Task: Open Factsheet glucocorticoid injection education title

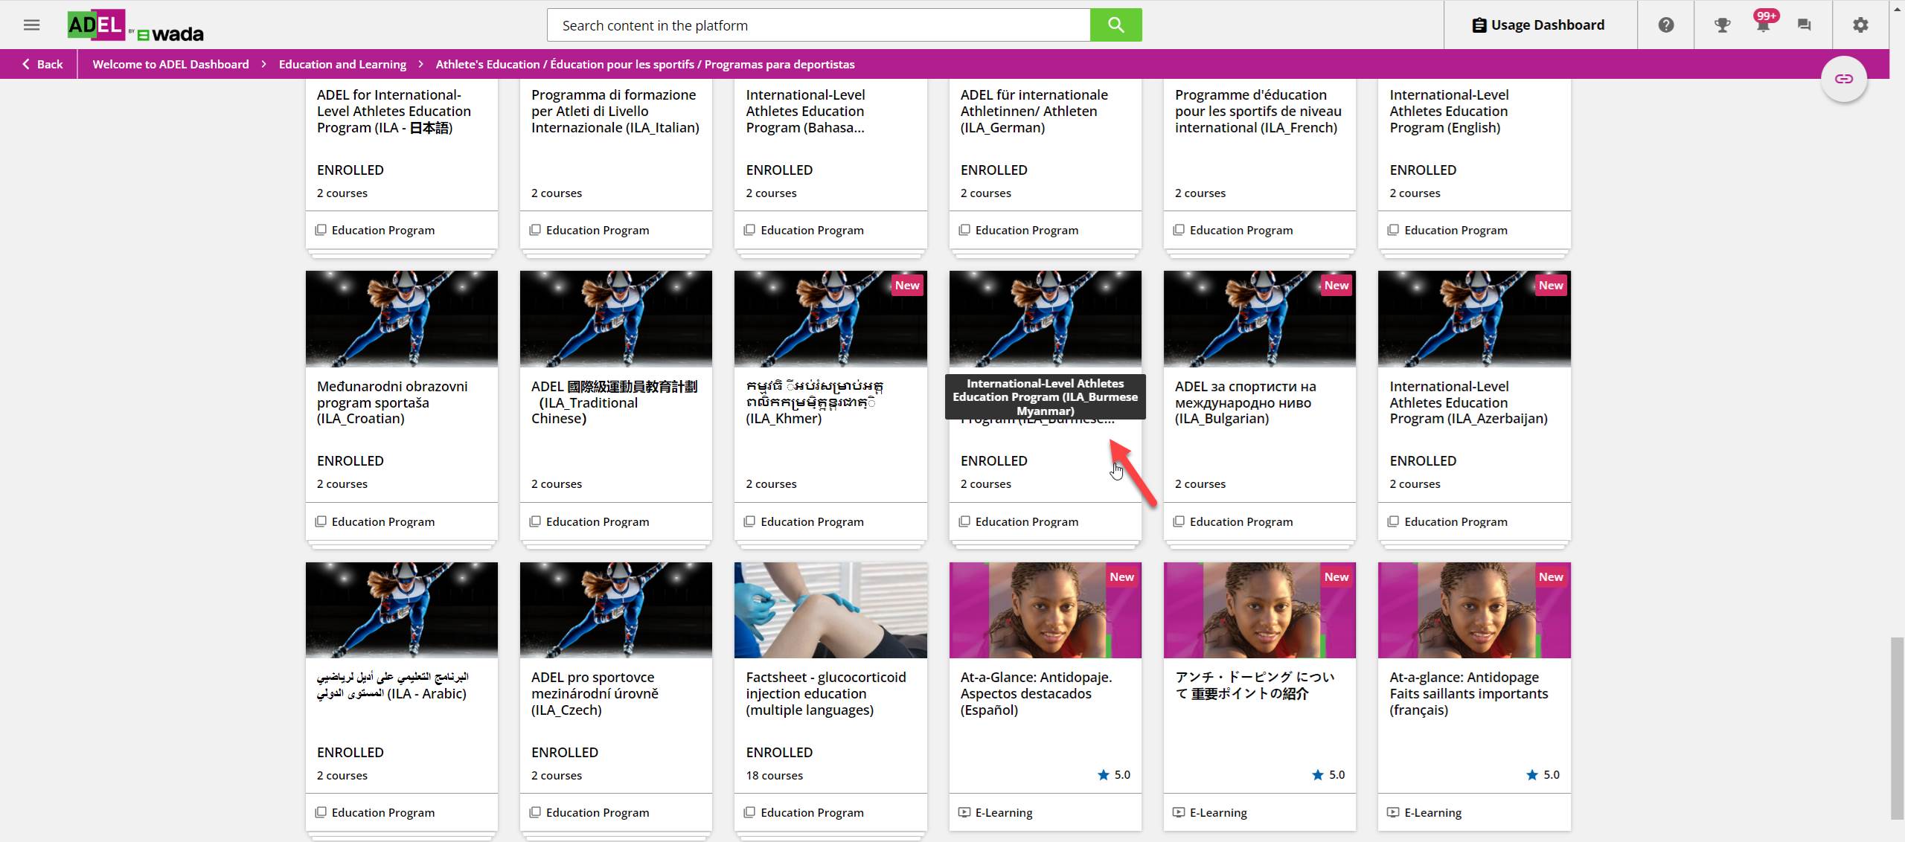Action: tap(826, 693)
